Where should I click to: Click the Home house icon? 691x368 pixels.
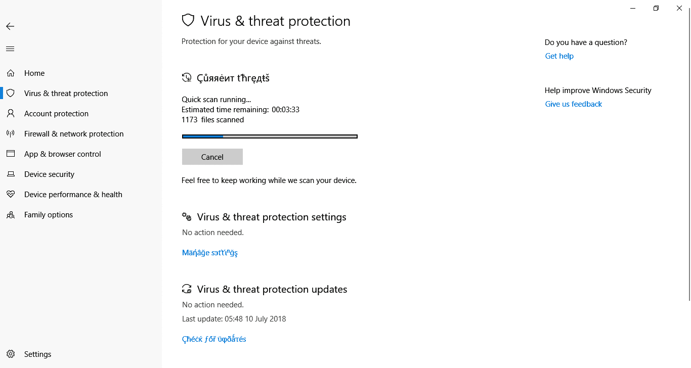(11, 73)
